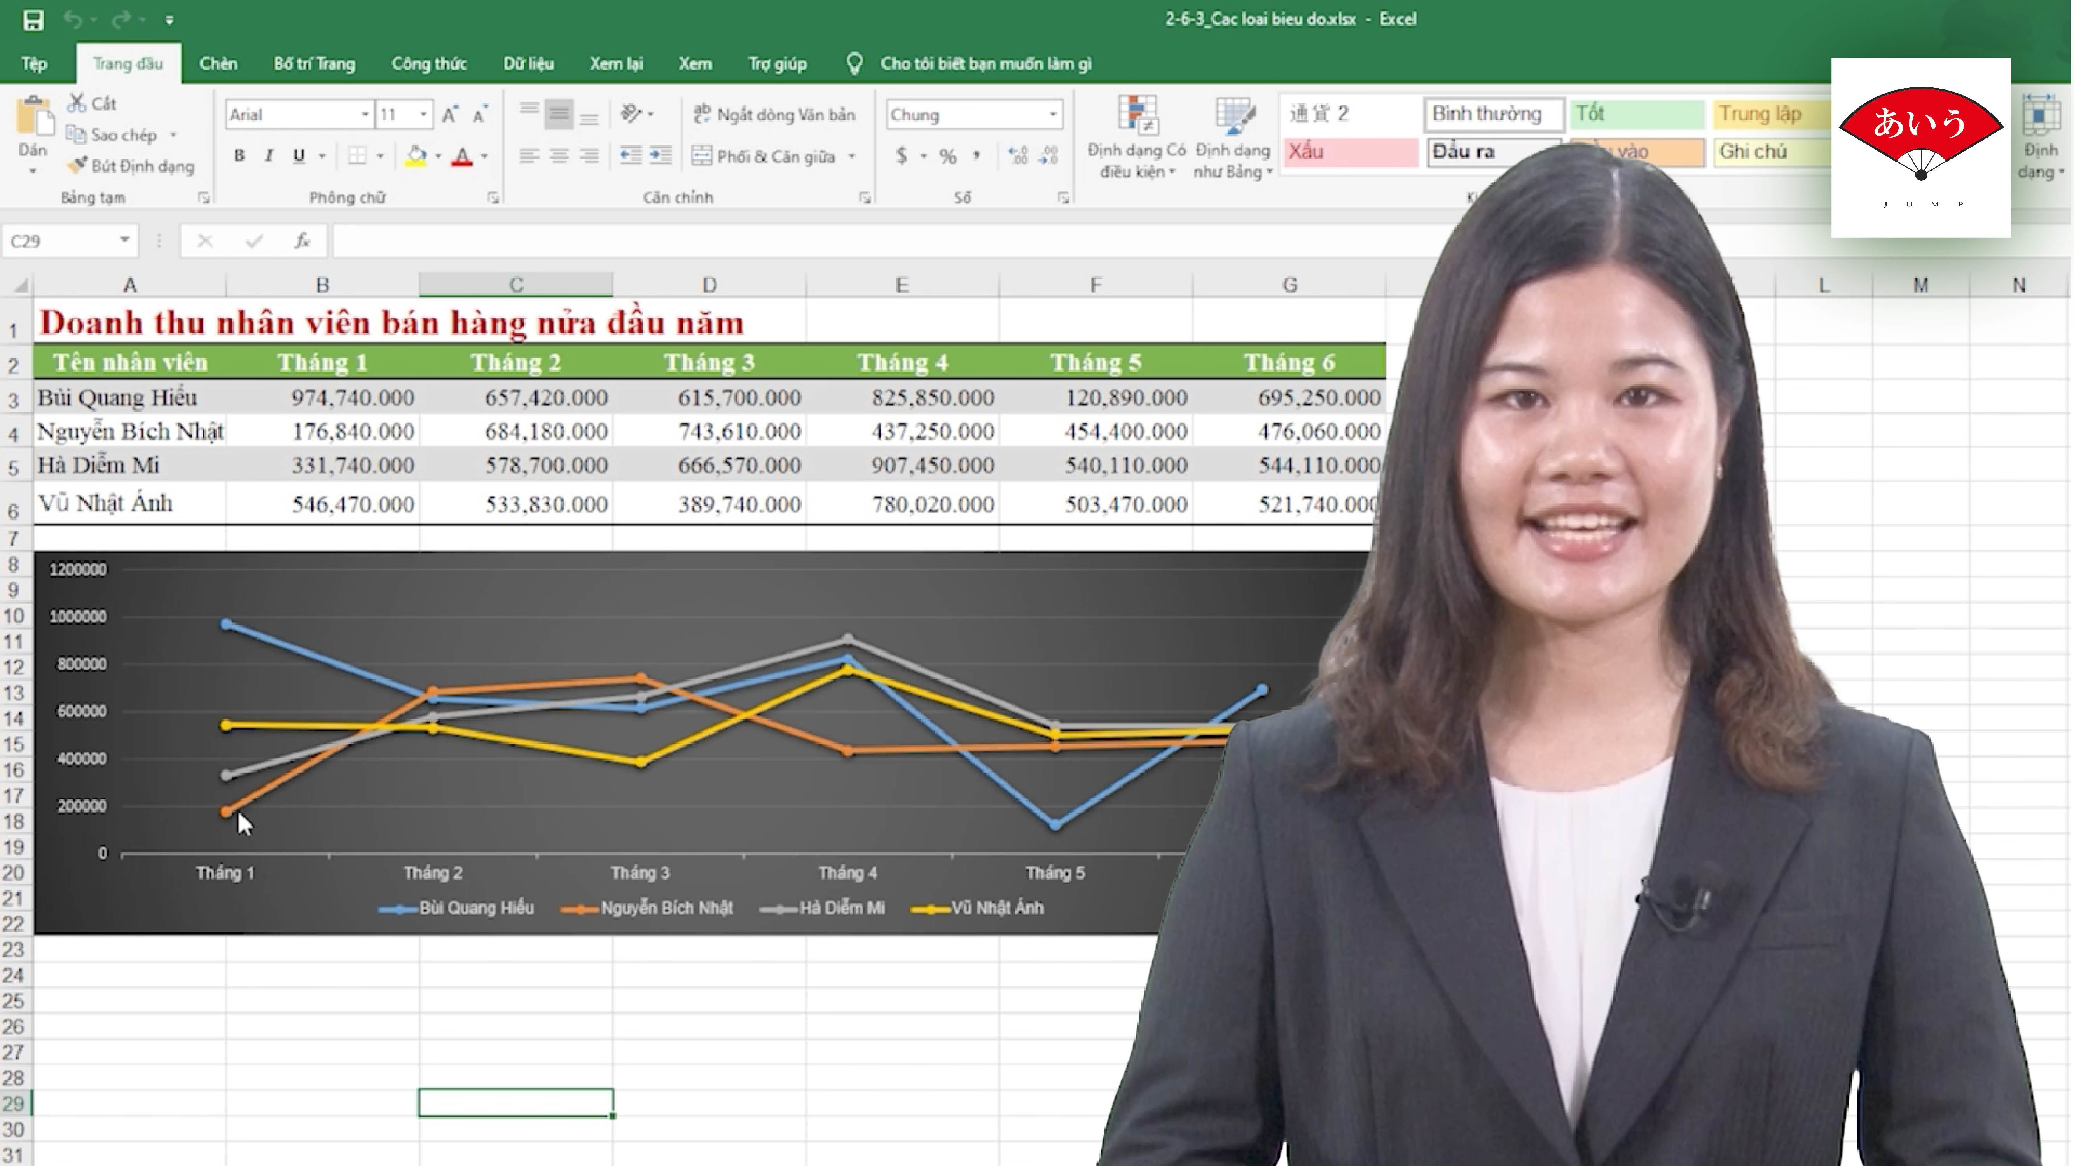Open the Công thức tab

click(428, 64)
